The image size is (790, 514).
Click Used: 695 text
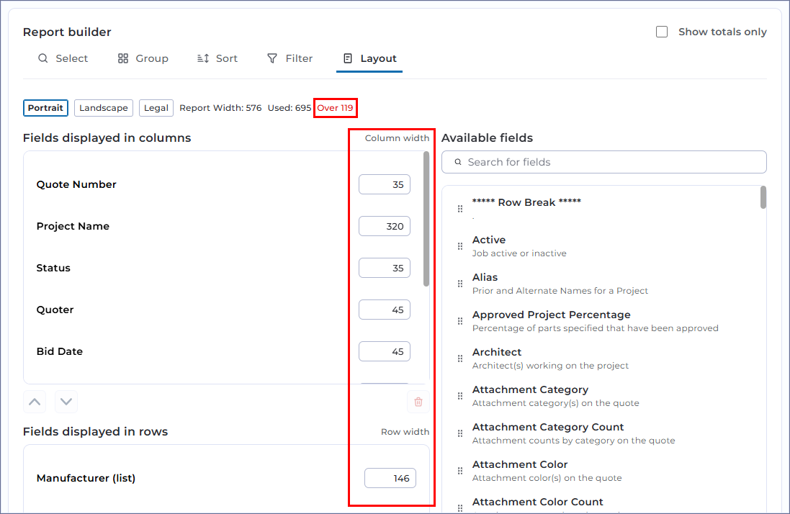pos(289,108)
